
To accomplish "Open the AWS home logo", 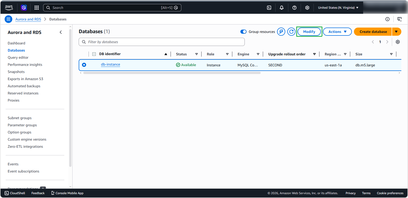I will (x=9, y=8).
